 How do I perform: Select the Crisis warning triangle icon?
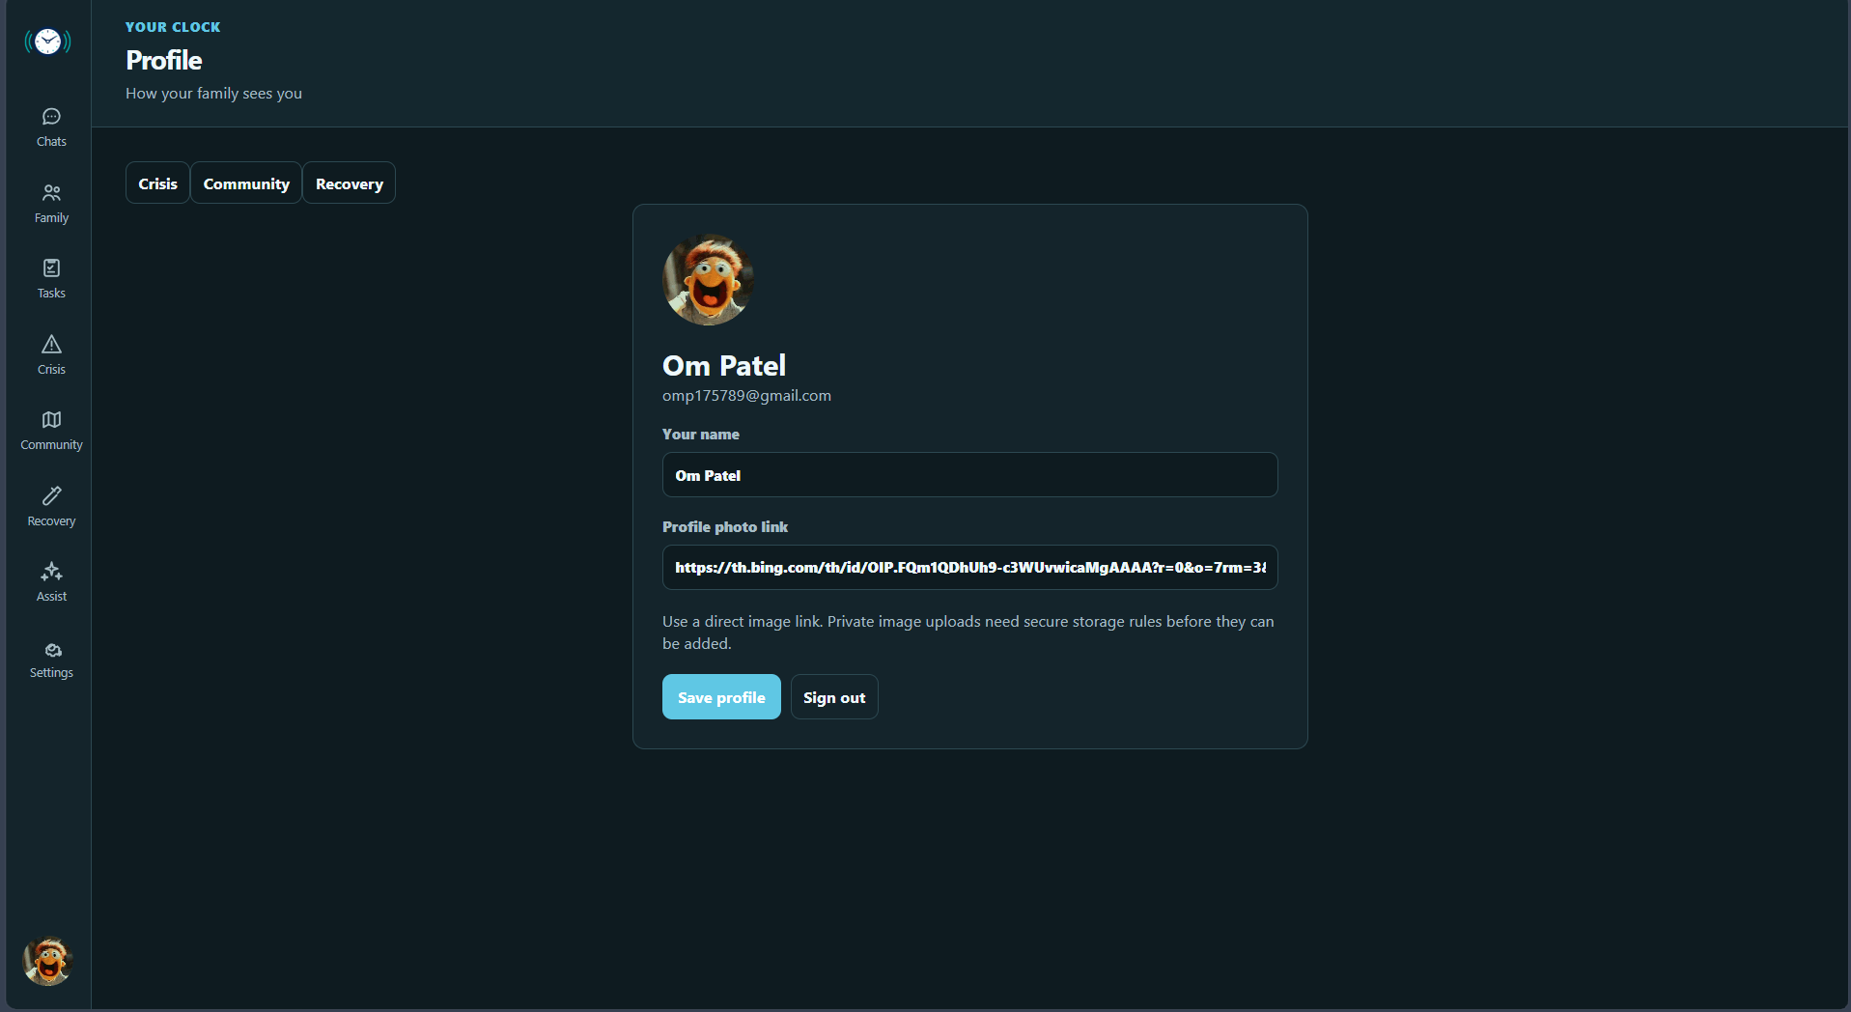[x=51, y=344]
